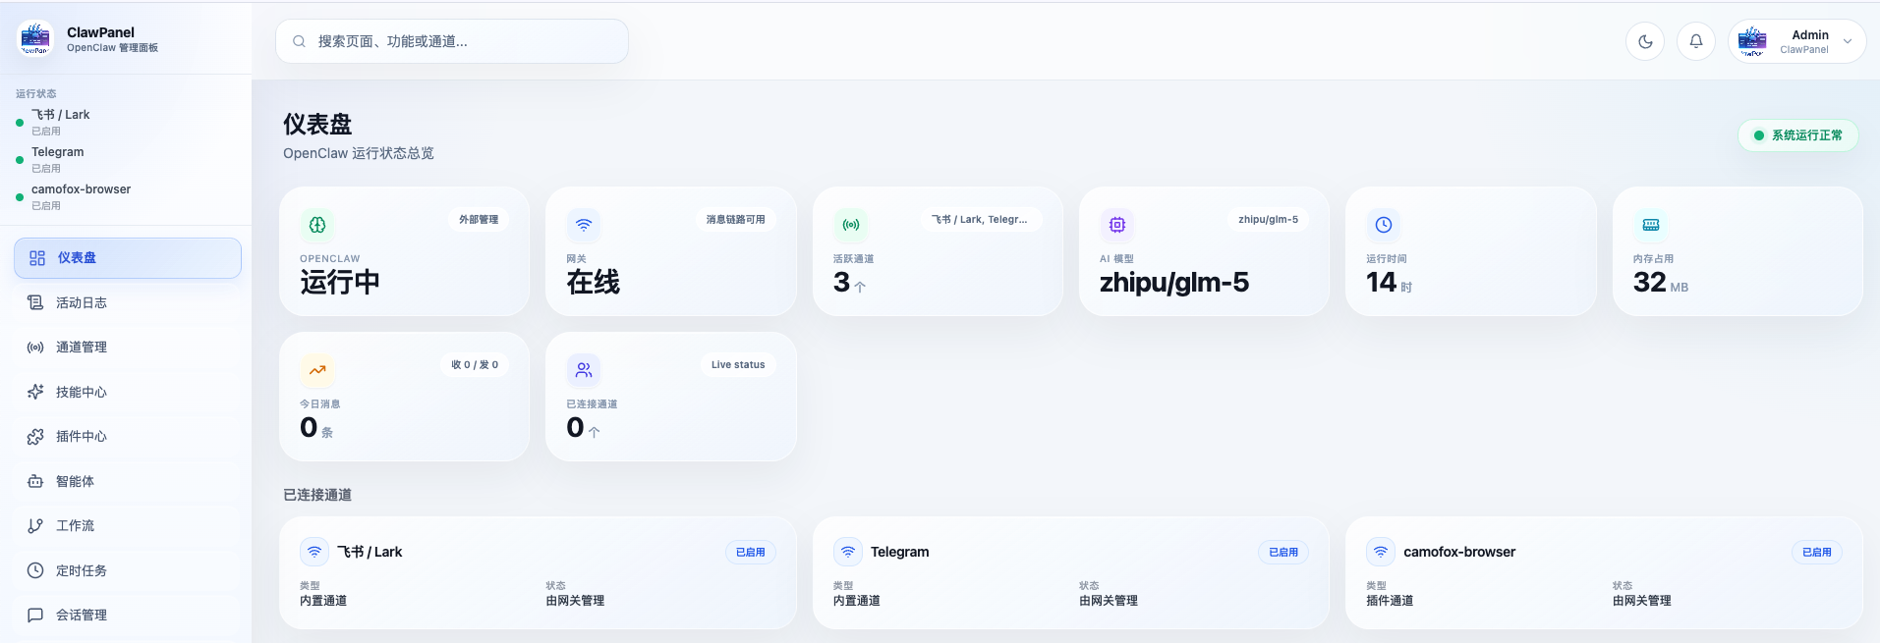
Task: Open notifications with the bell icon
Action: (x=1696, y=41)
